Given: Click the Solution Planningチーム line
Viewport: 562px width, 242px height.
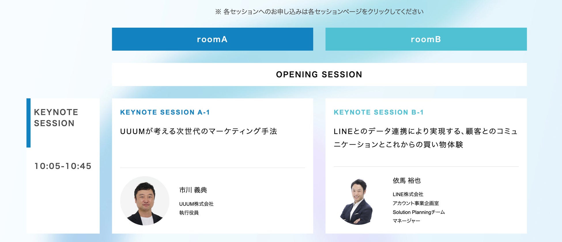Looking at the screenshot, I should [x=418, y=212].
